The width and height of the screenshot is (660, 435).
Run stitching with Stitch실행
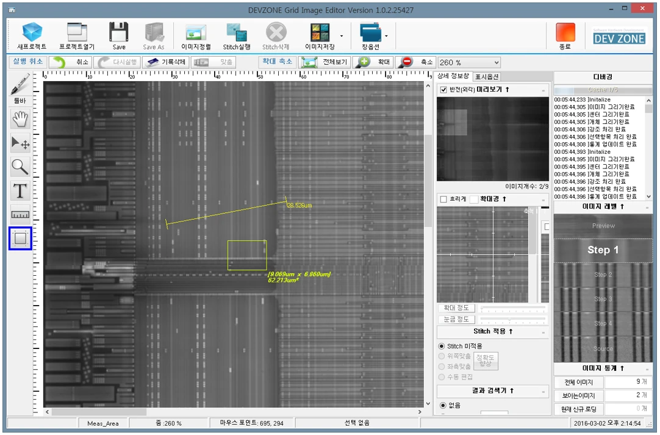pos(237,36)
